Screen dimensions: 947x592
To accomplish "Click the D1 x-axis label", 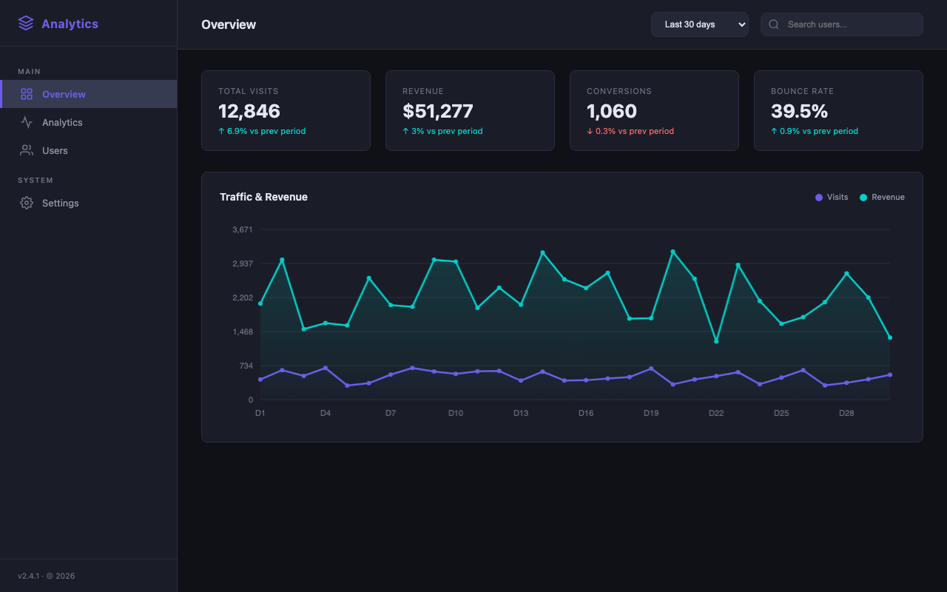I will coord(260,413).
